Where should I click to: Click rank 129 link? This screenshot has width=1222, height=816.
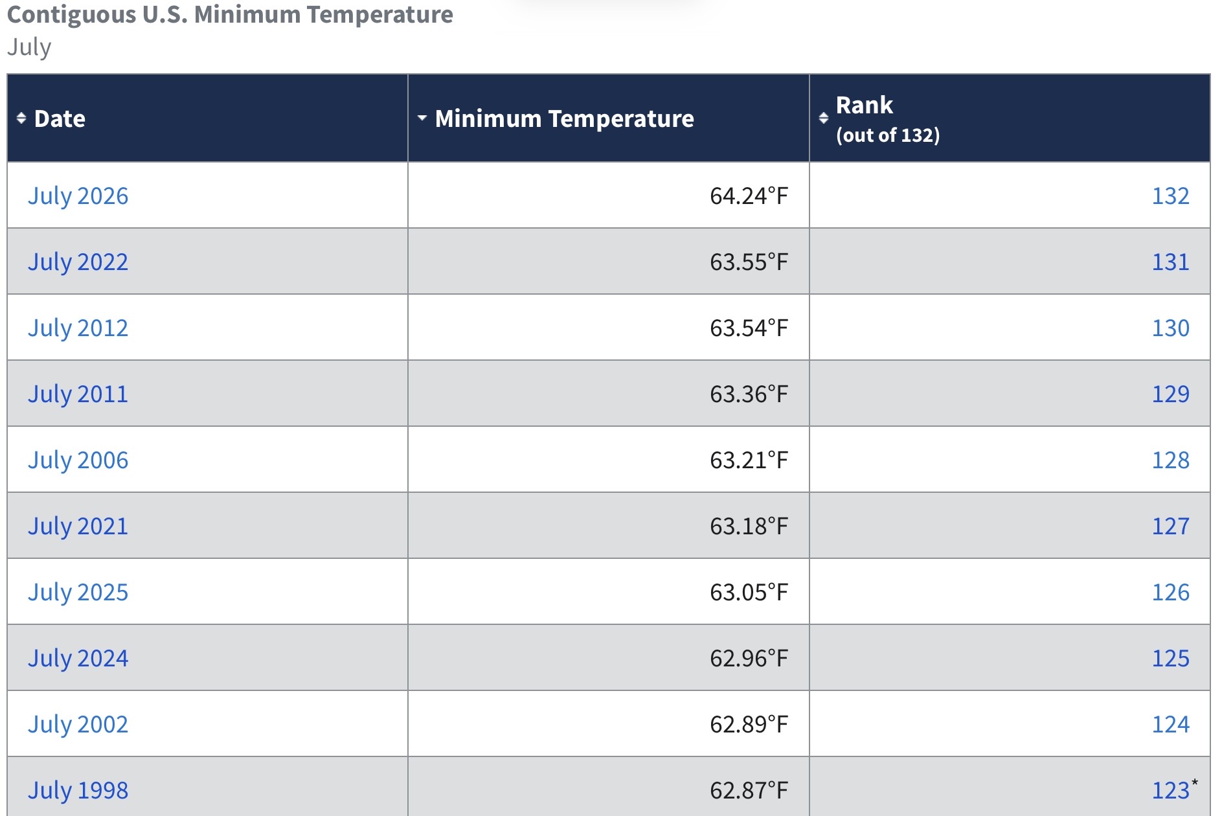1170,394
